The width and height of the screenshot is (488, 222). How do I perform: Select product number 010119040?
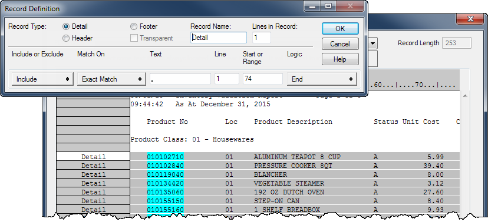[166, 174]
